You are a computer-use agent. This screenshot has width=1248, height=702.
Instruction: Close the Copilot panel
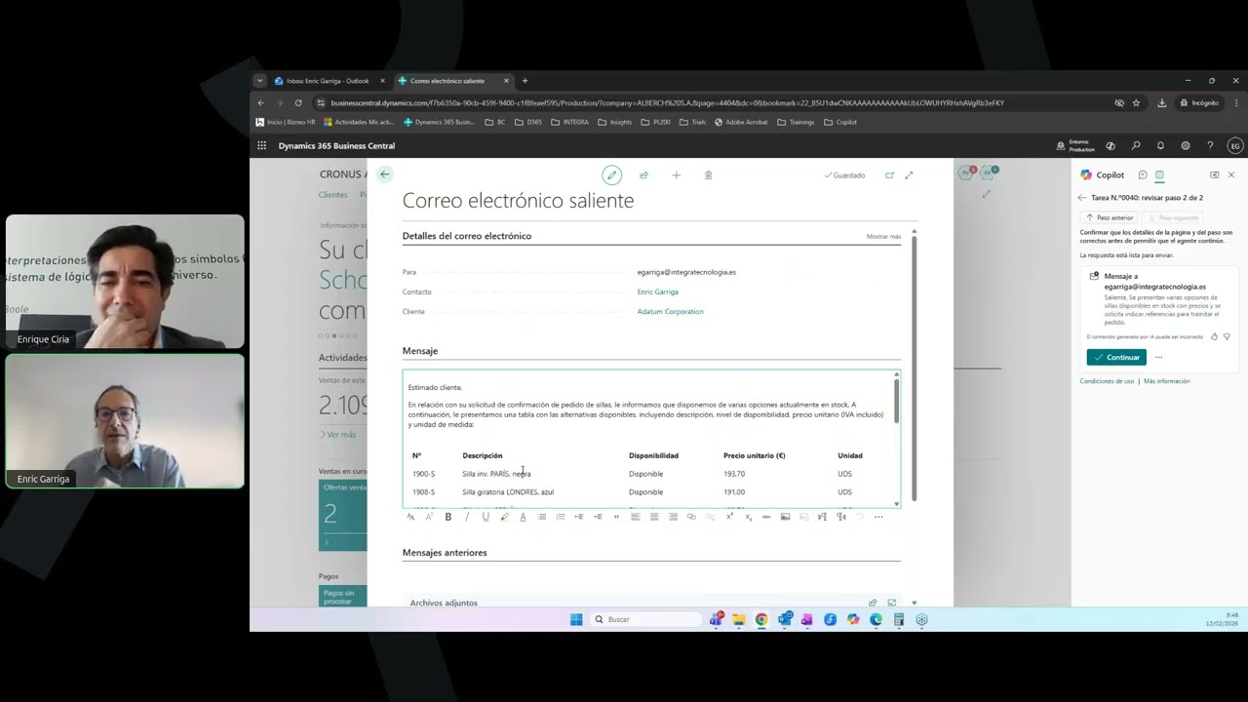[x=1231, y=175]
